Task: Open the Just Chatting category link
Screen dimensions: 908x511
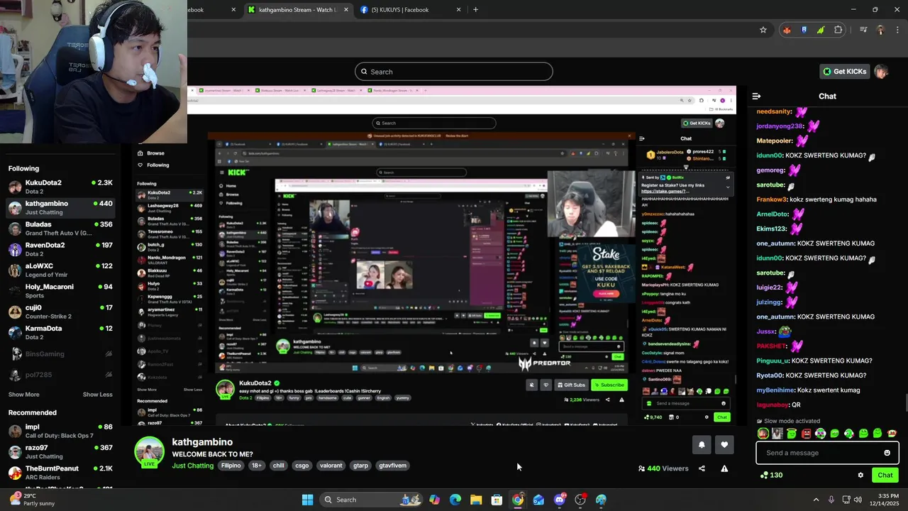Action: click(192, 466)
